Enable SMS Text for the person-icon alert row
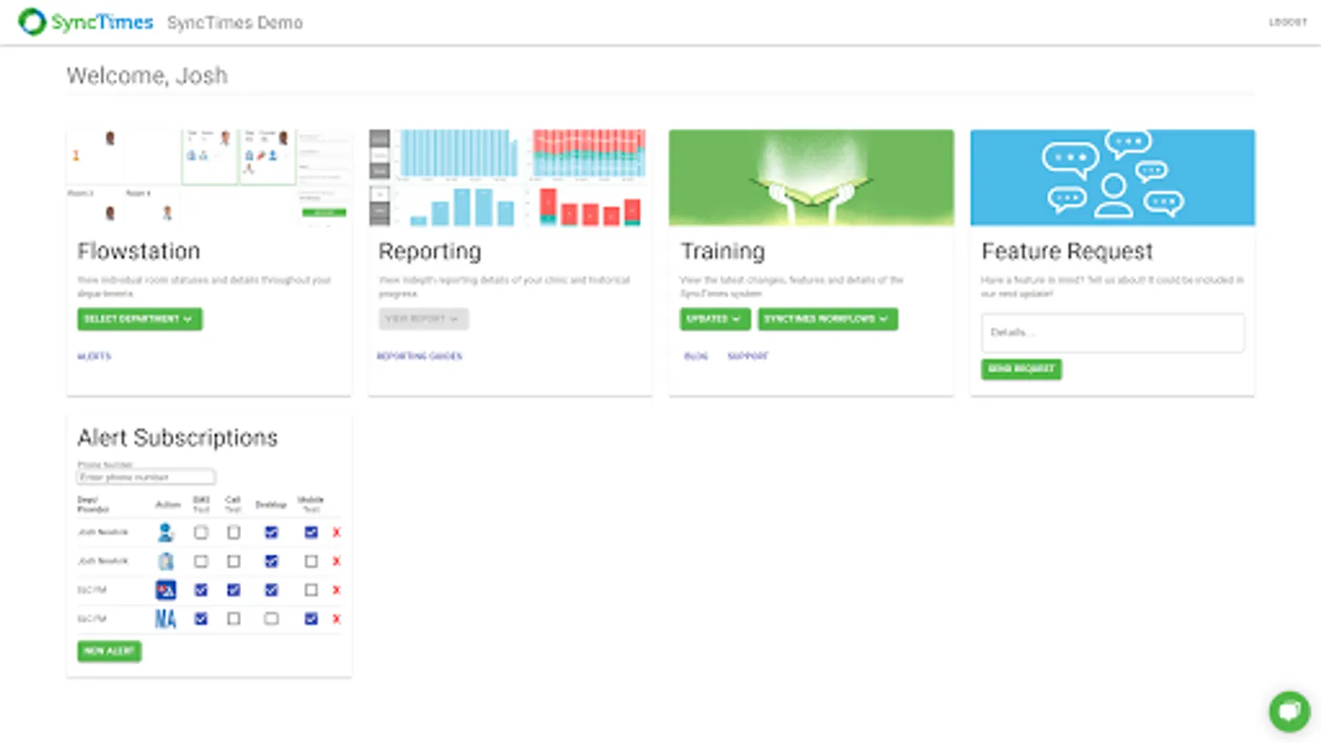This screenshot has height=743, width=1321. (201, 532)
